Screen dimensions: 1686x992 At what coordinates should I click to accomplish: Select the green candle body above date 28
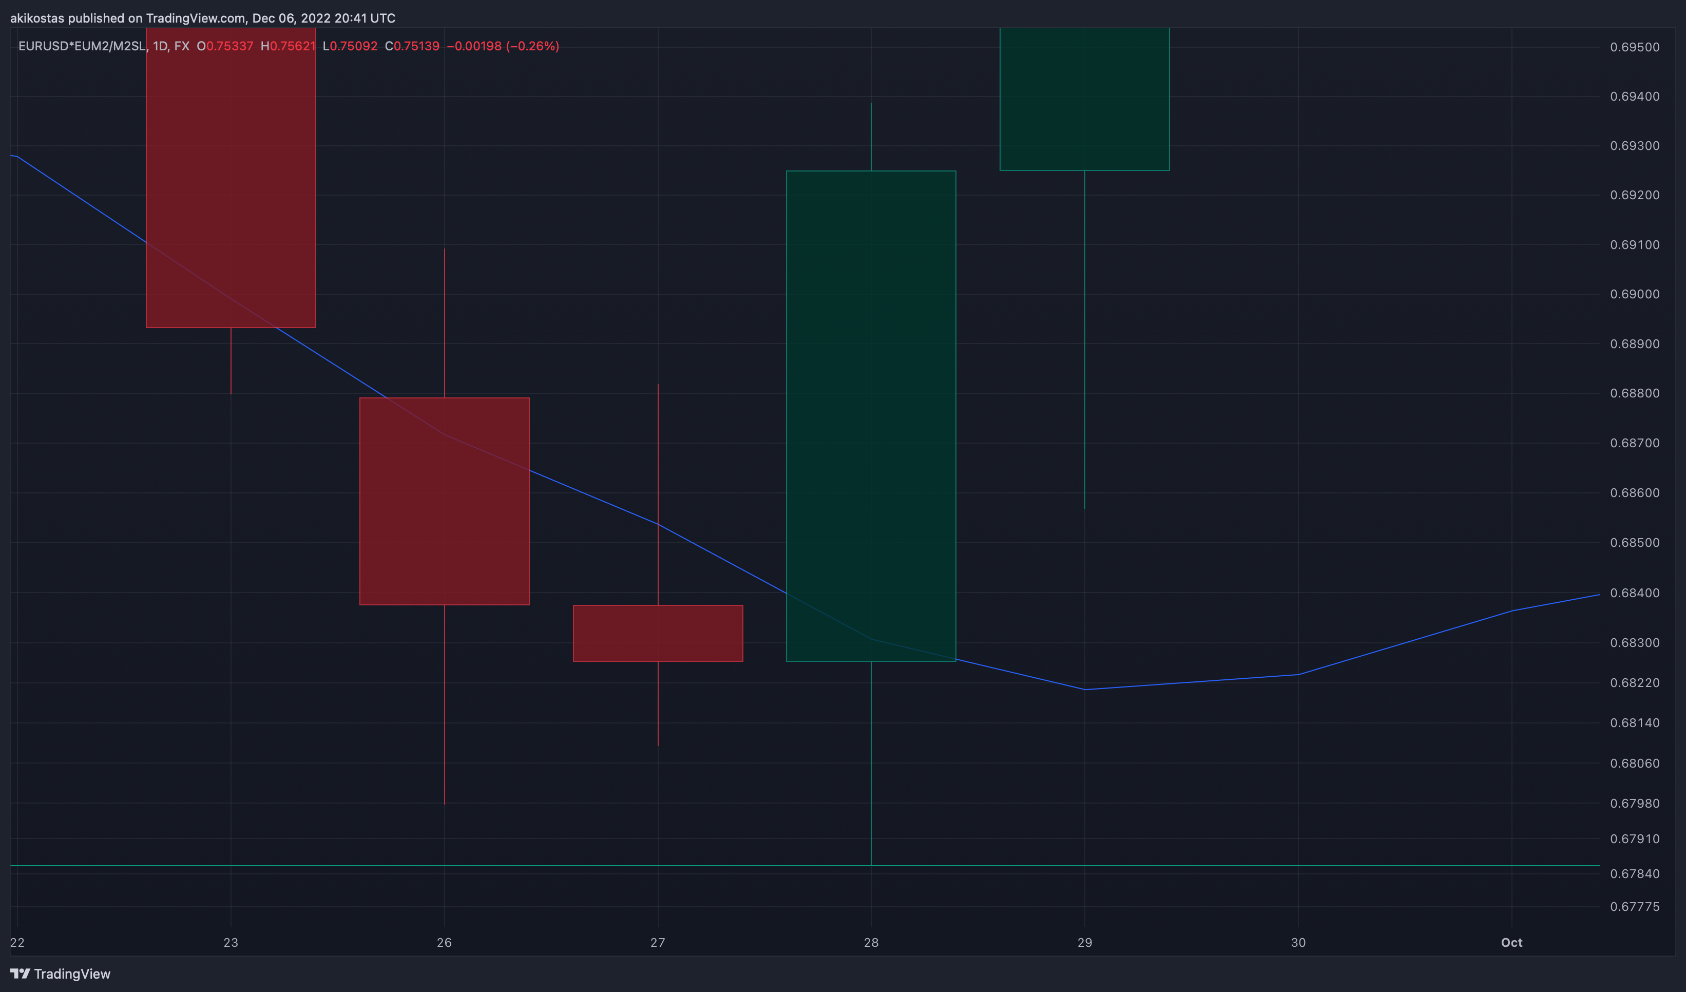click(x=871, y=416)
